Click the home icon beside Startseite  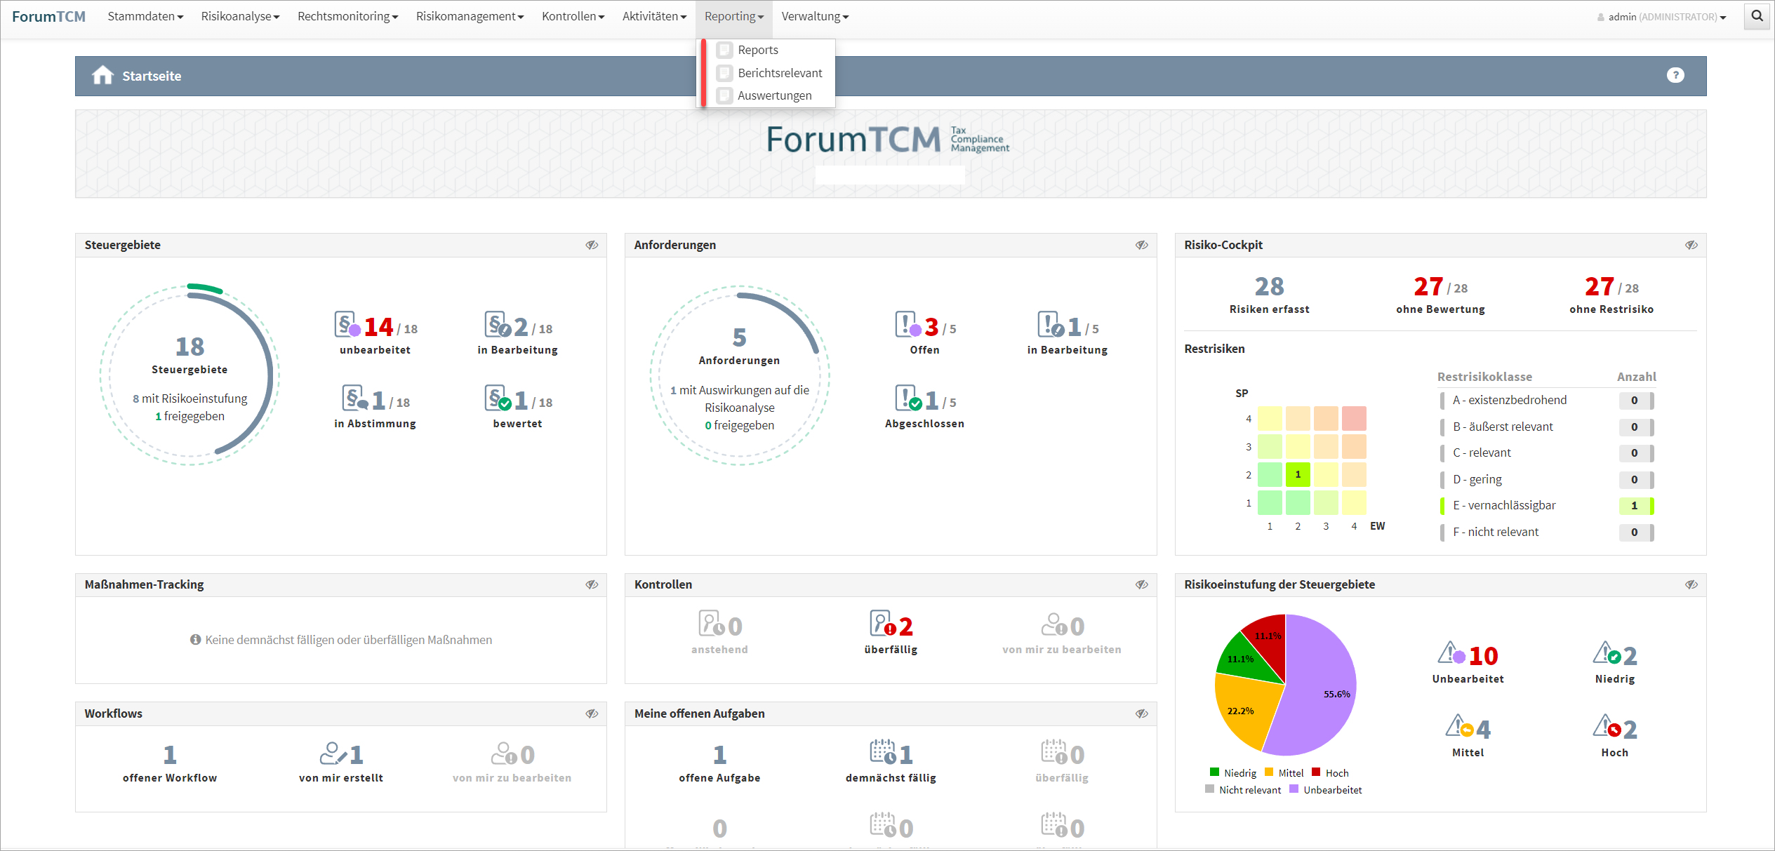pos(102,75)
